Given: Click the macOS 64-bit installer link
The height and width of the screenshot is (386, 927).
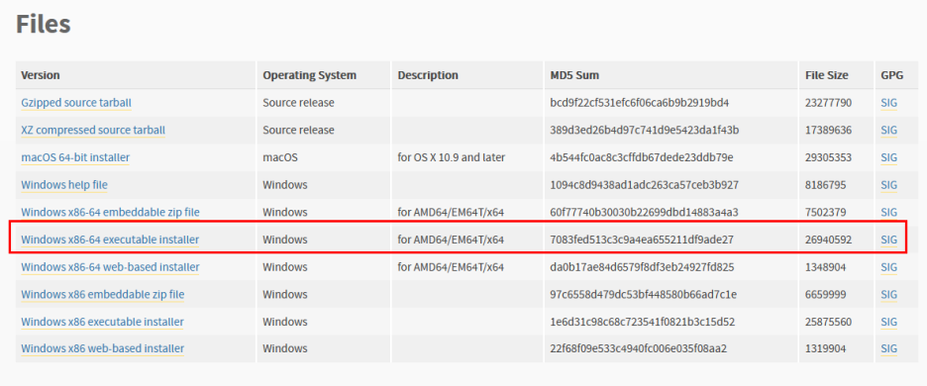Looking at the screenshot, I should [75, 157].
